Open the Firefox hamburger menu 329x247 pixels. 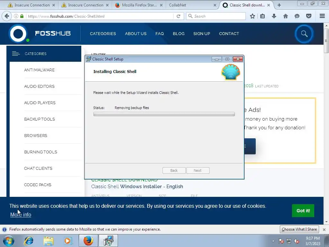(322, 16)
